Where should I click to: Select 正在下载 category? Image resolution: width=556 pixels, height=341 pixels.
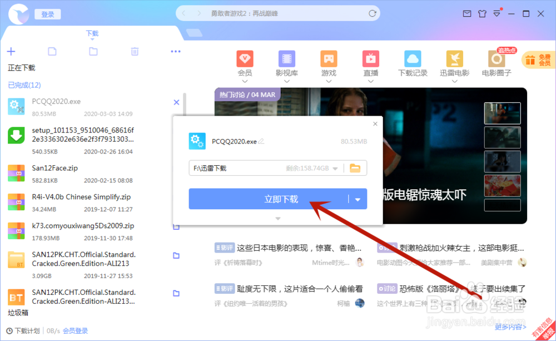[22, 68]
